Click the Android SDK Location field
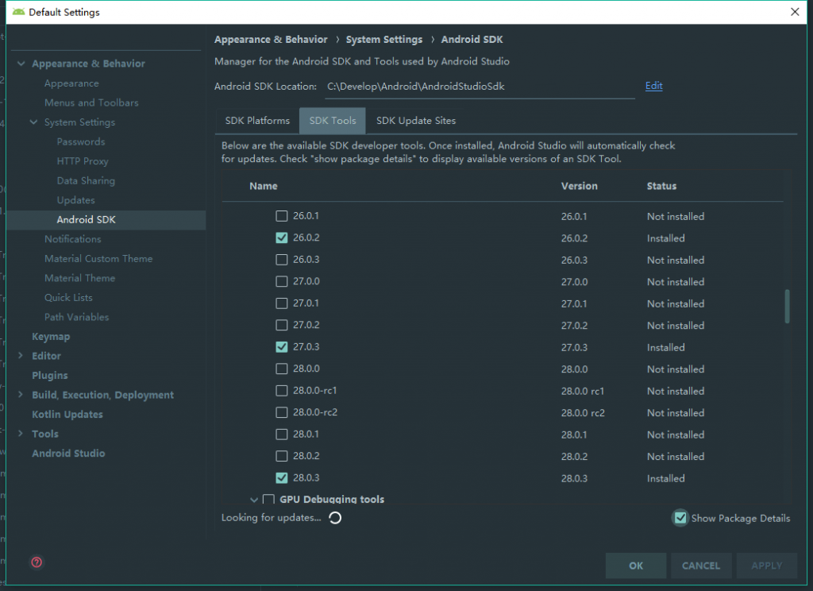 tap(480, 87)
